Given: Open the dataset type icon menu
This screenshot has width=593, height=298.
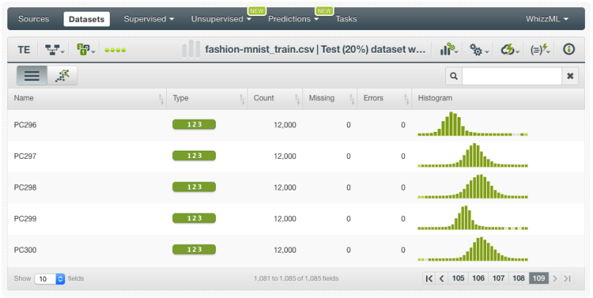Looking at the screenshot, I should (x=86, y=50).
